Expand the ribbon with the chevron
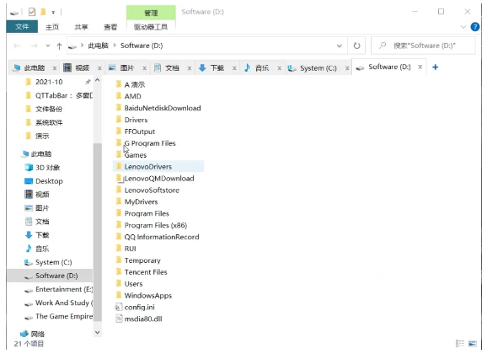 pos(463,27)
